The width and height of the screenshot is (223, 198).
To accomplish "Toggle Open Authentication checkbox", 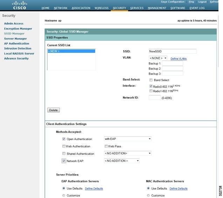I will (64, 139).
